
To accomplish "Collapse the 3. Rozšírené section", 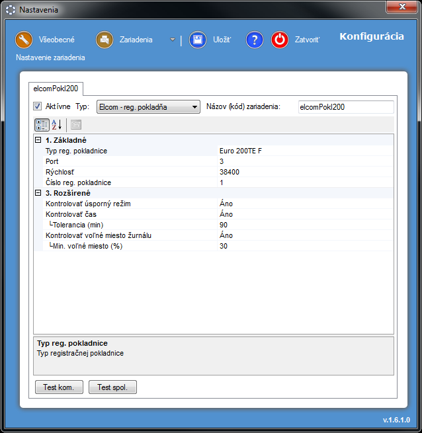I will coord(38,193).
